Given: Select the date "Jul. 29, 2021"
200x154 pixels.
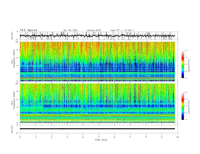Looking at the screenshot, I should tap(70, 30).
